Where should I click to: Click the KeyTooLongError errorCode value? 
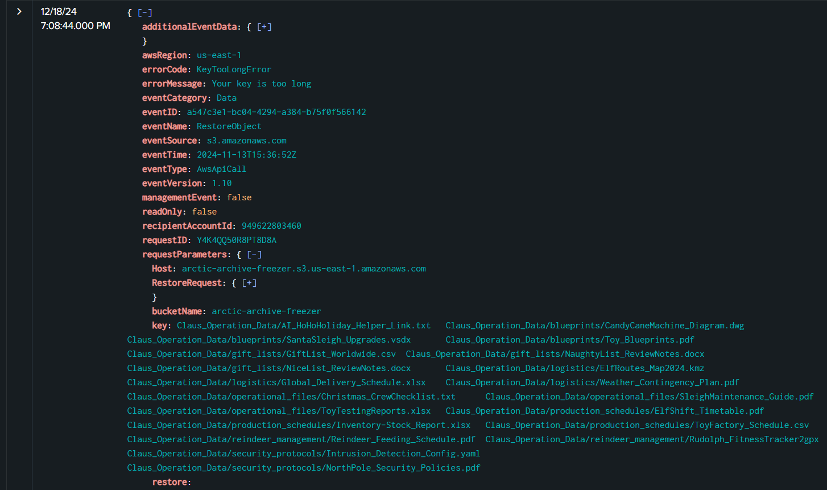[234, 69]
